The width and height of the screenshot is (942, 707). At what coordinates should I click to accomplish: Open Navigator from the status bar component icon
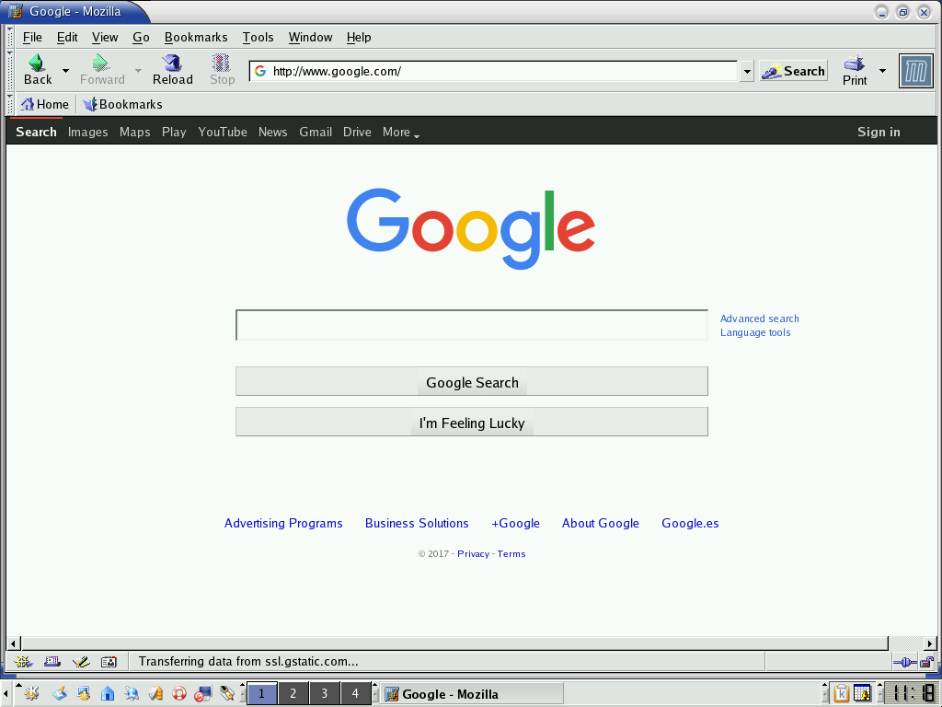pos(23,661)
